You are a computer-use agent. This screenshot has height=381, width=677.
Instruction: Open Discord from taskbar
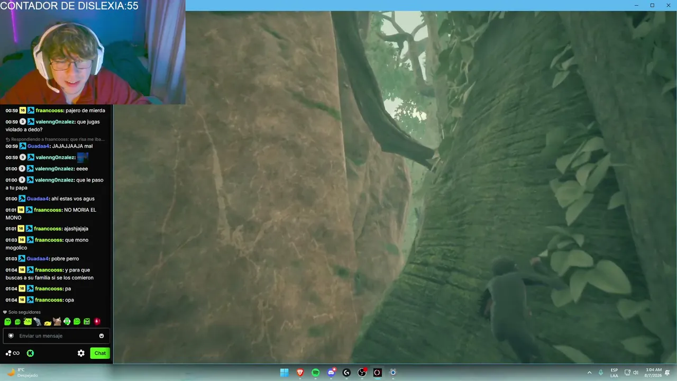[x=331, y=373]
